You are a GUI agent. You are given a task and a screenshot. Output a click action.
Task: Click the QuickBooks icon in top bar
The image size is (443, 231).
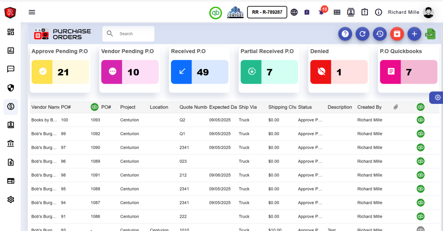[x=215, y=12]
